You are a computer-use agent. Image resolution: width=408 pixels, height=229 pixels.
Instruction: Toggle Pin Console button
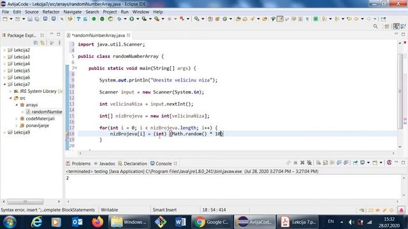(x=355, y=163)
